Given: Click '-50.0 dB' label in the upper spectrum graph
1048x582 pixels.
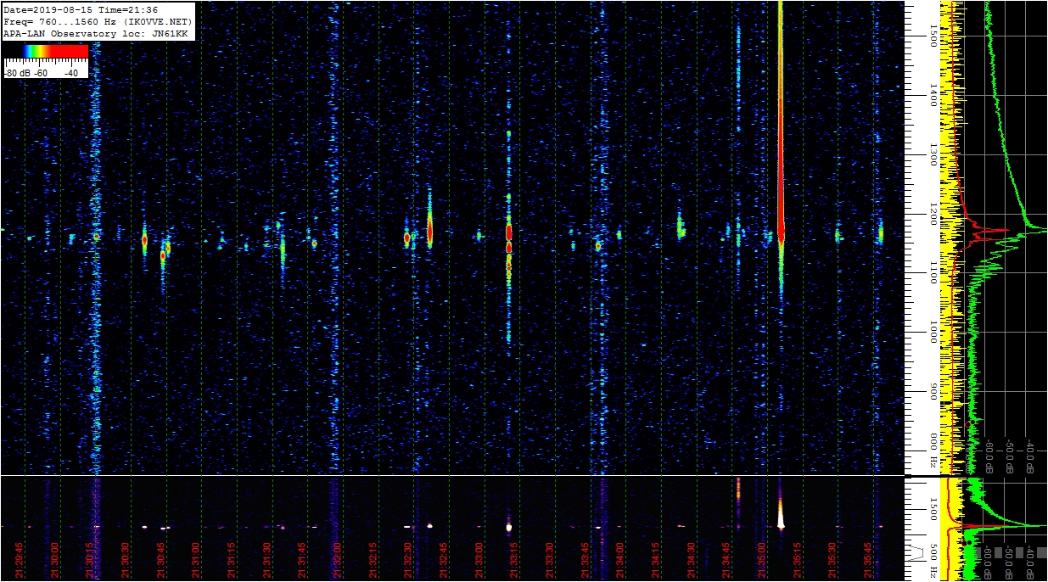Looking at the screenshot, I should click(1010, 455).
